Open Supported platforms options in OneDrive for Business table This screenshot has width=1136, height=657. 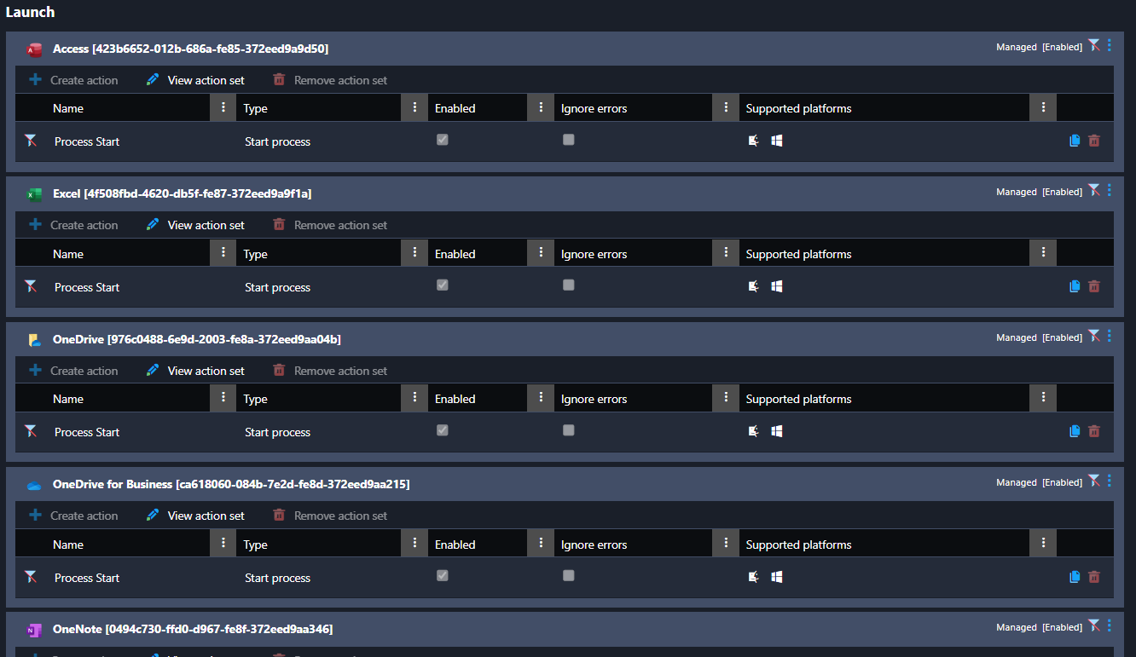tap(1043, 544)
